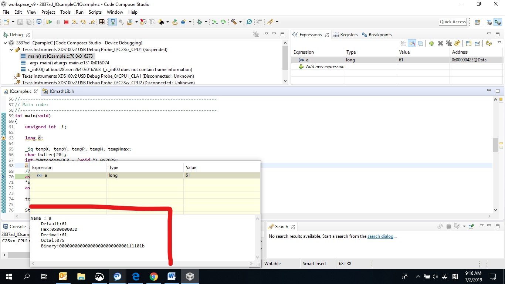Click the New Target Configuration monitor icon

[x=39, y=22]
